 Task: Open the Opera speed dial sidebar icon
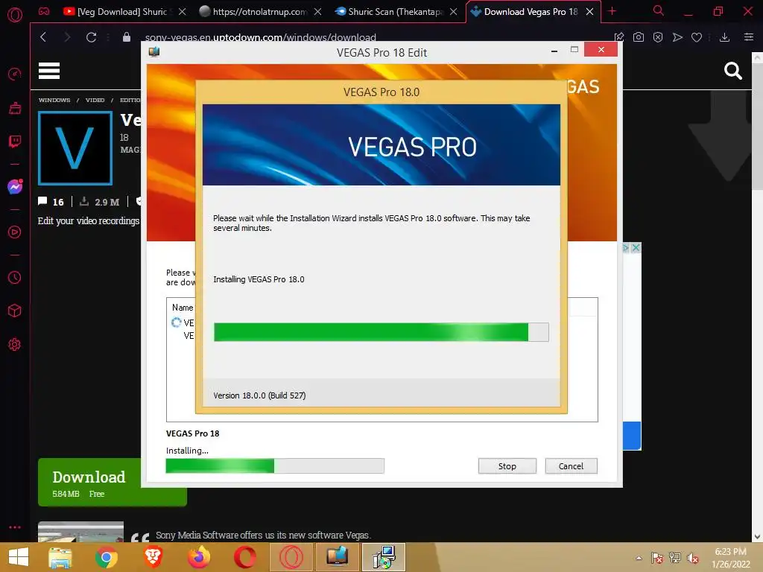(x=15, y=74)
